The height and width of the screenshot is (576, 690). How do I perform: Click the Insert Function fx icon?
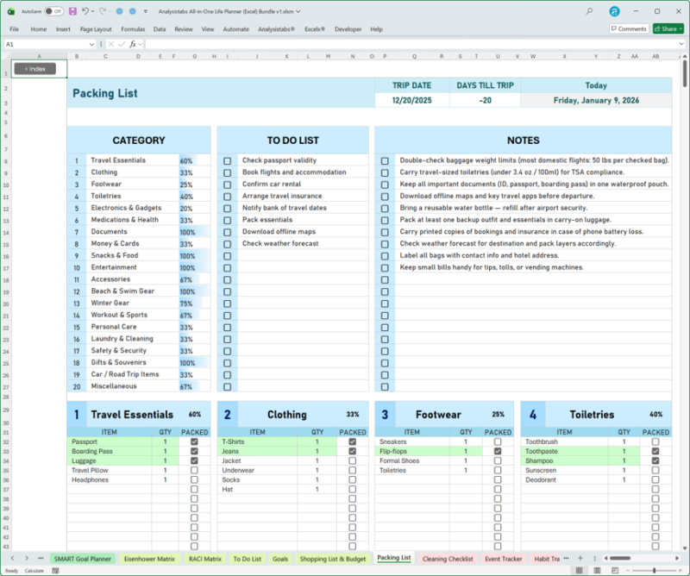[x=134, y=44]
